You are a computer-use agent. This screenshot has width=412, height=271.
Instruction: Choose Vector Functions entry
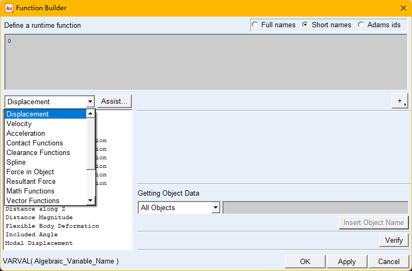point(46,201)
